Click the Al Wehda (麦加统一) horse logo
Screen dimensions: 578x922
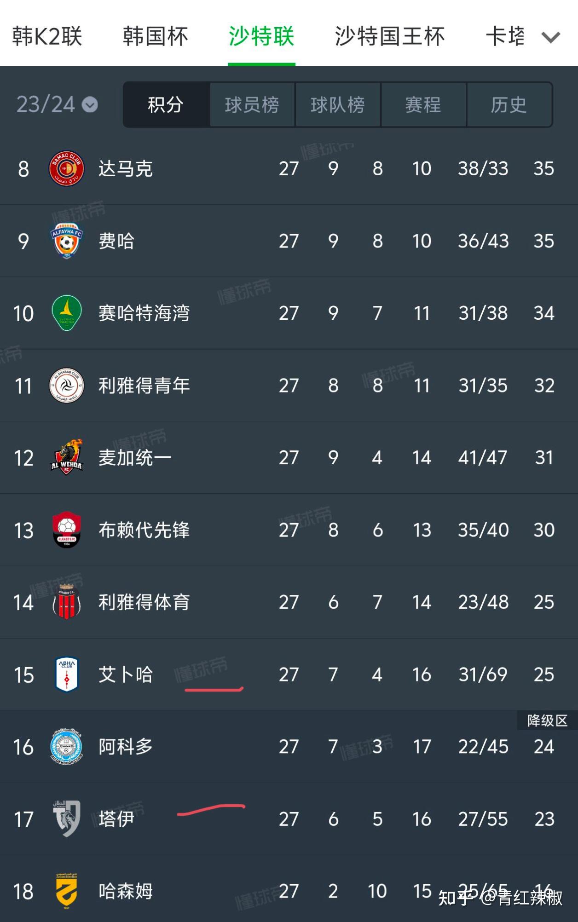point(67,458)
